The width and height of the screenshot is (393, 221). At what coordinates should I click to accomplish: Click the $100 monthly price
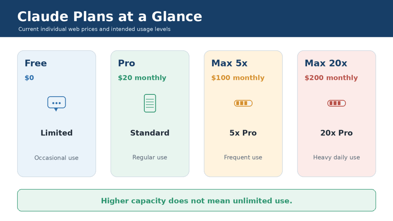click(238, 78)
